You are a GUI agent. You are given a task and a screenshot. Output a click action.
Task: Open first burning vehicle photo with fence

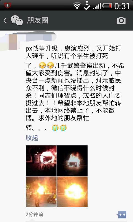pos(41,161)
